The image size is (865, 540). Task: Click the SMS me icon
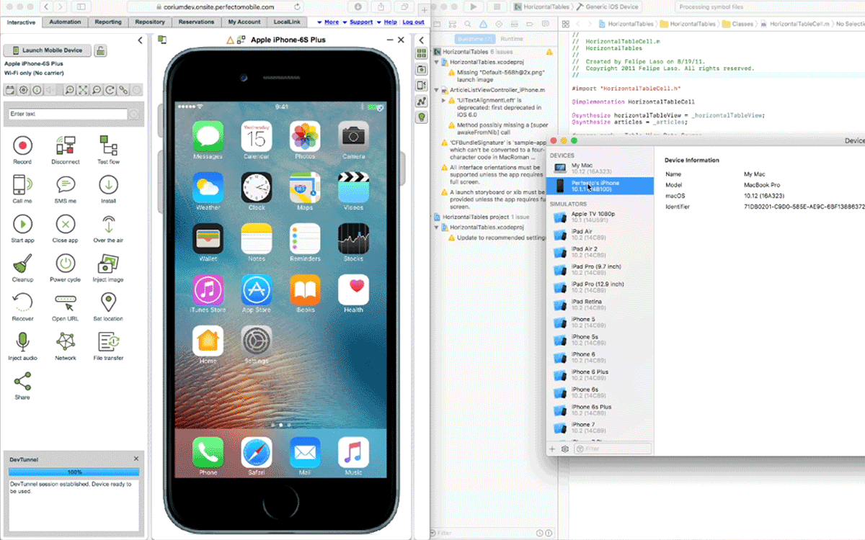coord(65,184)
